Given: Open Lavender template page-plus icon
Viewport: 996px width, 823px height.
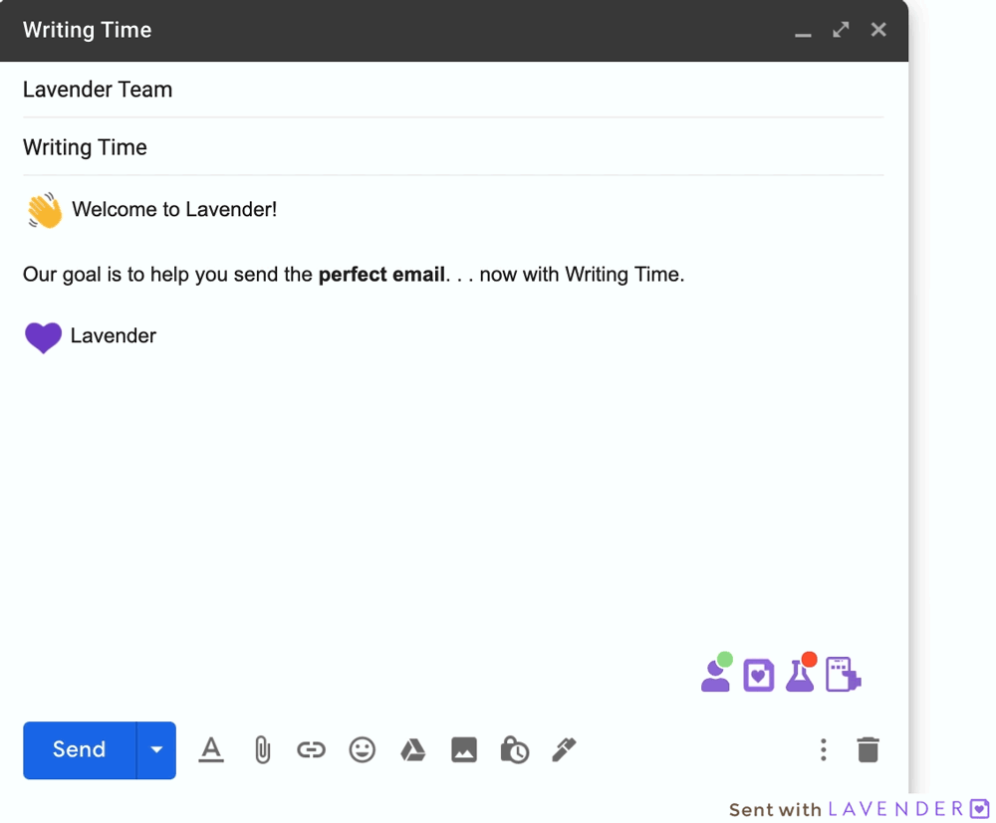Looking at the screenshot, I should [844, 674].
